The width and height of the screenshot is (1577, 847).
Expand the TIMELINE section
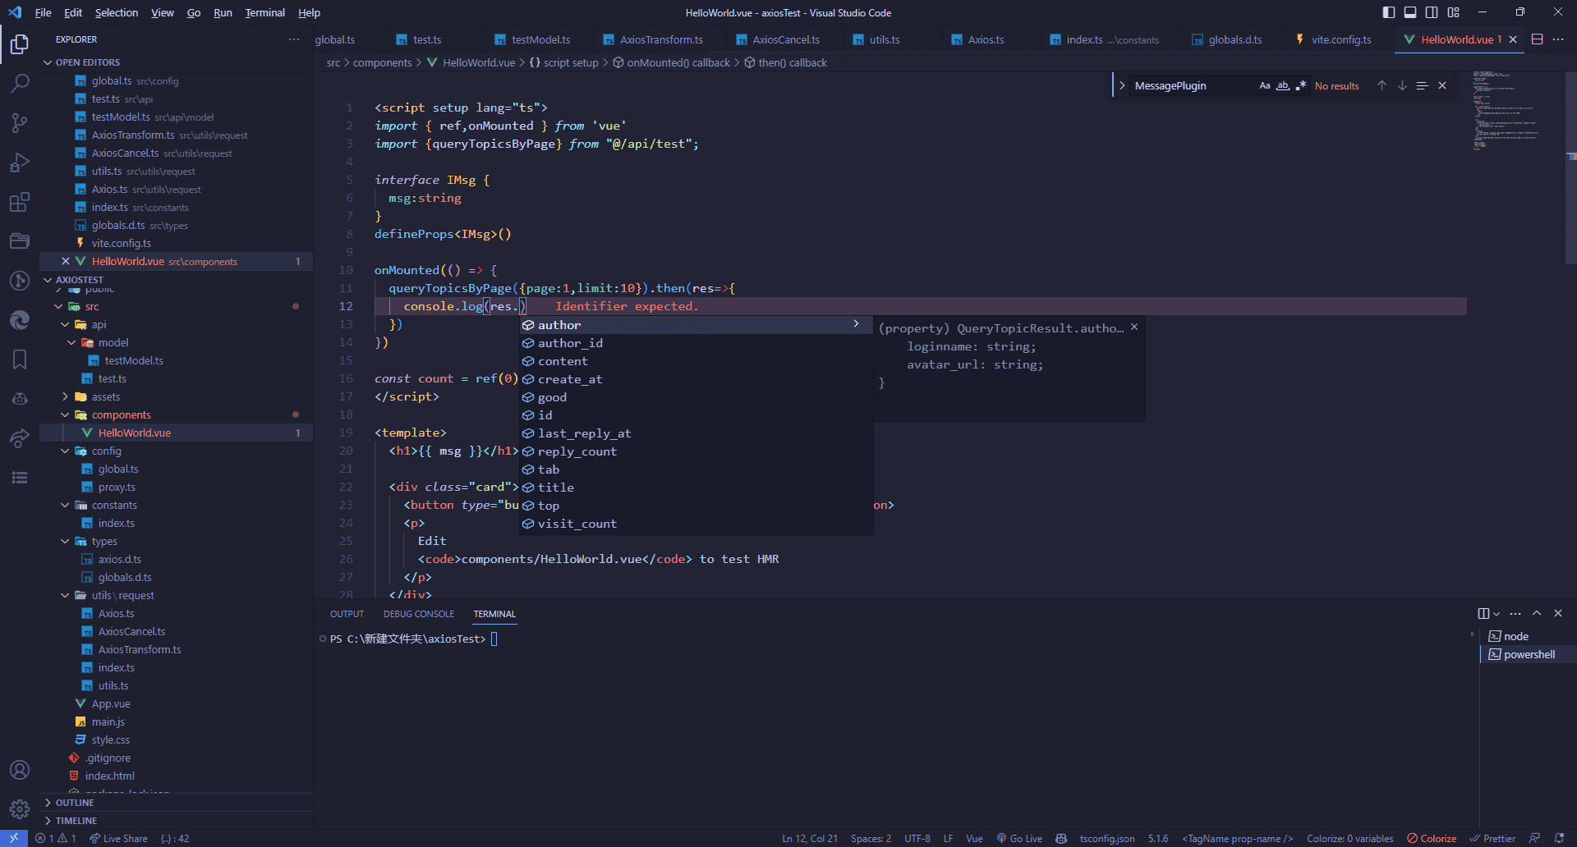pos(48,821)
